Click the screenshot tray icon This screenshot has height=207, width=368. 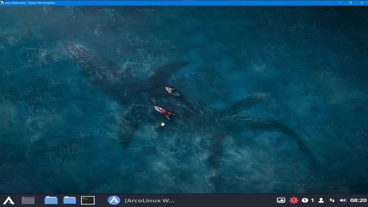(x=281, y=201)
